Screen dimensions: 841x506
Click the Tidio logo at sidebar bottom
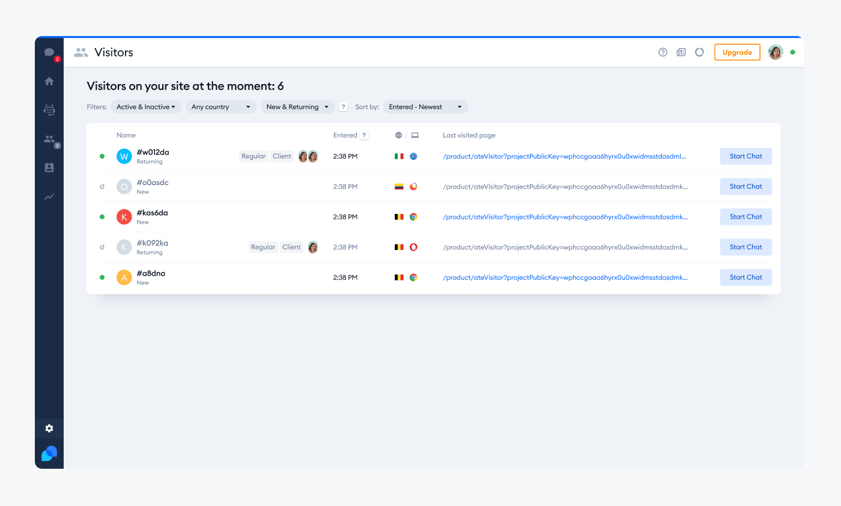tap(49, 454)
